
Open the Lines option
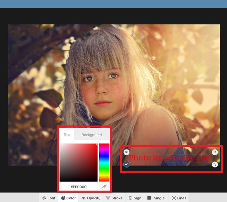[179, 198]
